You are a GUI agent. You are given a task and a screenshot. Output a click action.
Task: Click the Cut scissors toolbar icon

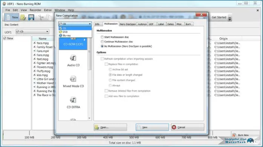(x=41, y=17)
